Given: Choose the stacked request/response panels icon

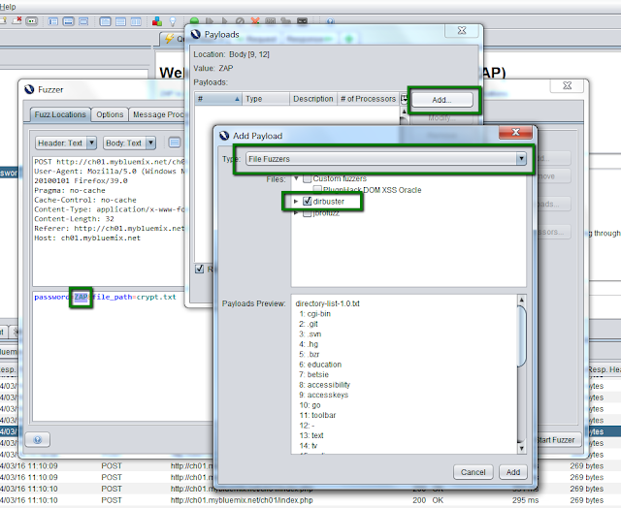Looking at the screenshot, I should (120, 21).
